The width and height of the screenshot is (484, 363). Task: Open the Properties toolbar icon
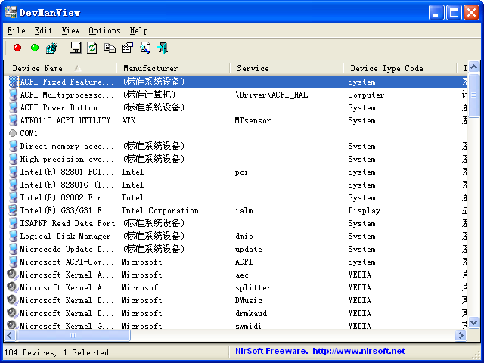pyautogui.click(x=127, y=48)
